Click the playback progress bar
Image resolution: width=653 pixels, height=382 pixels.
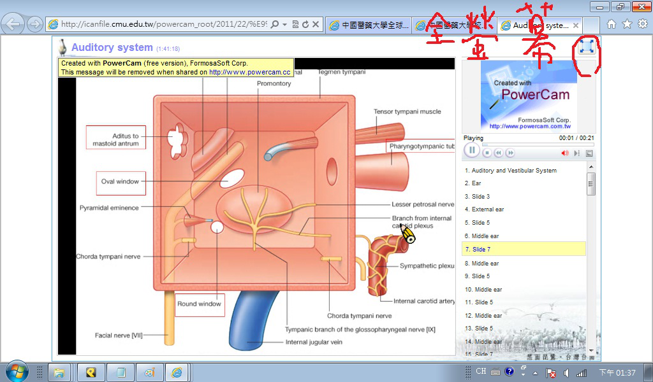[529, 145]
